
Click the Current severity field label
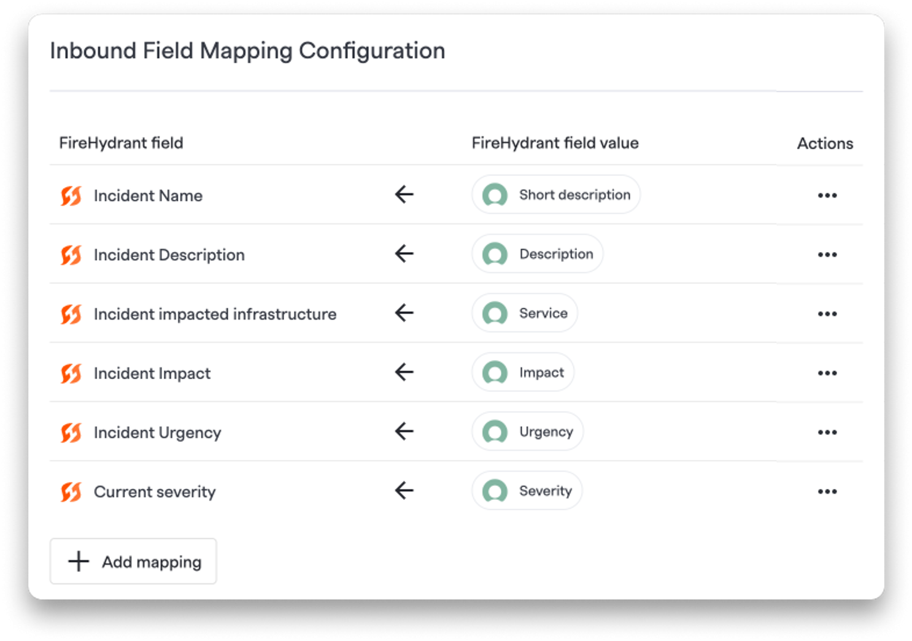click(155, 492)
